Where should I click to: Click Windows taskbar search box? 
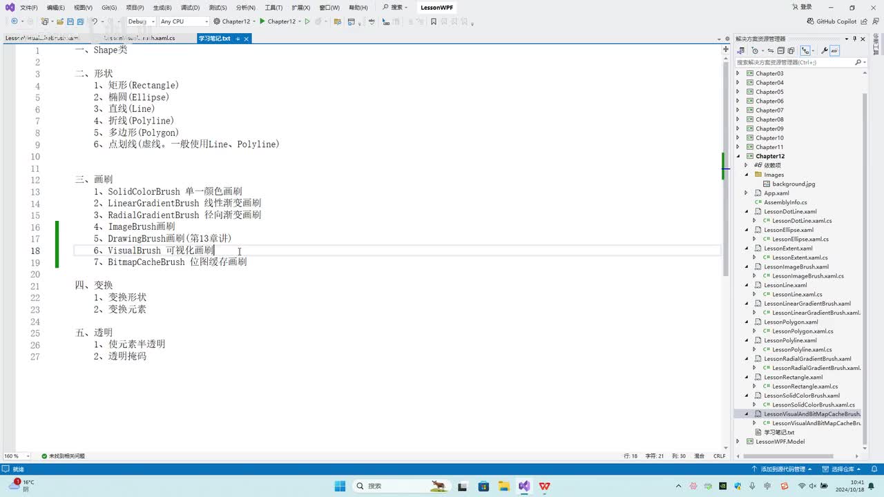pyautogui.click(x=403, y=486)
